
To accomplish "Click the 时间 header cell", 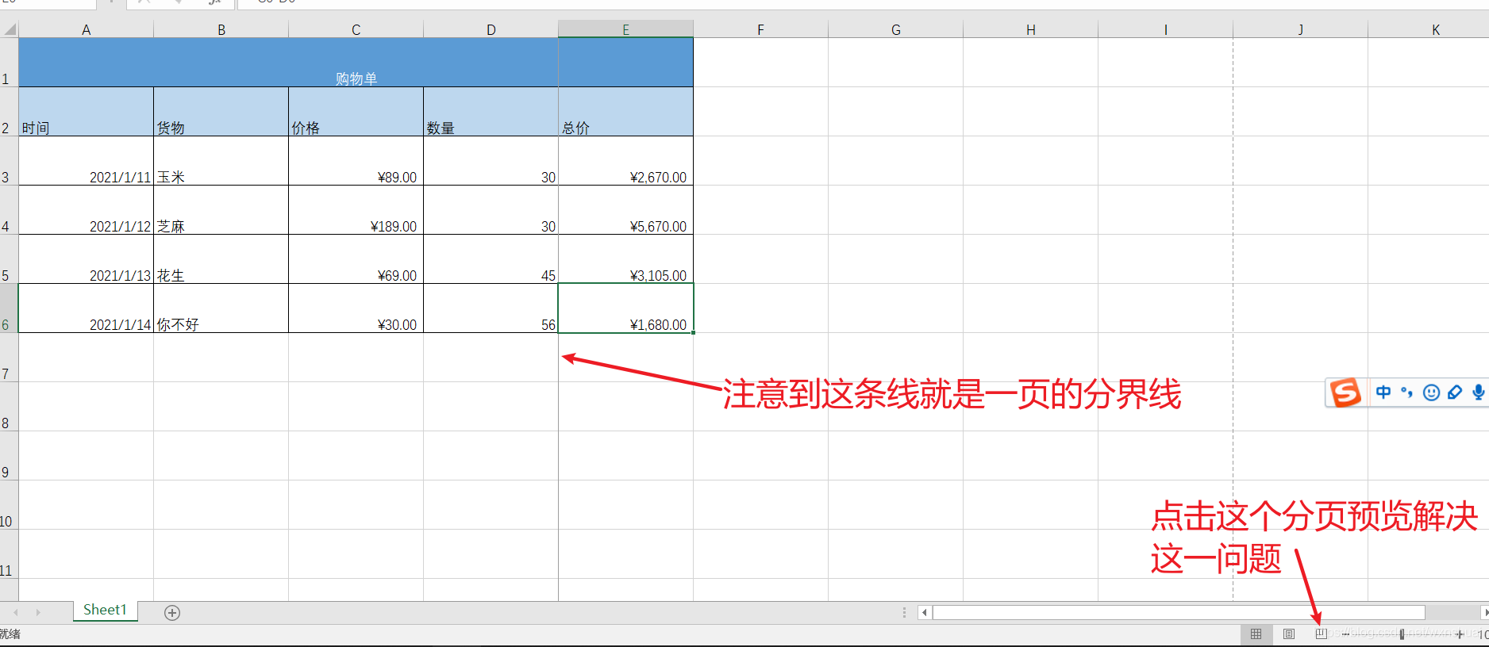I will 86,112.
